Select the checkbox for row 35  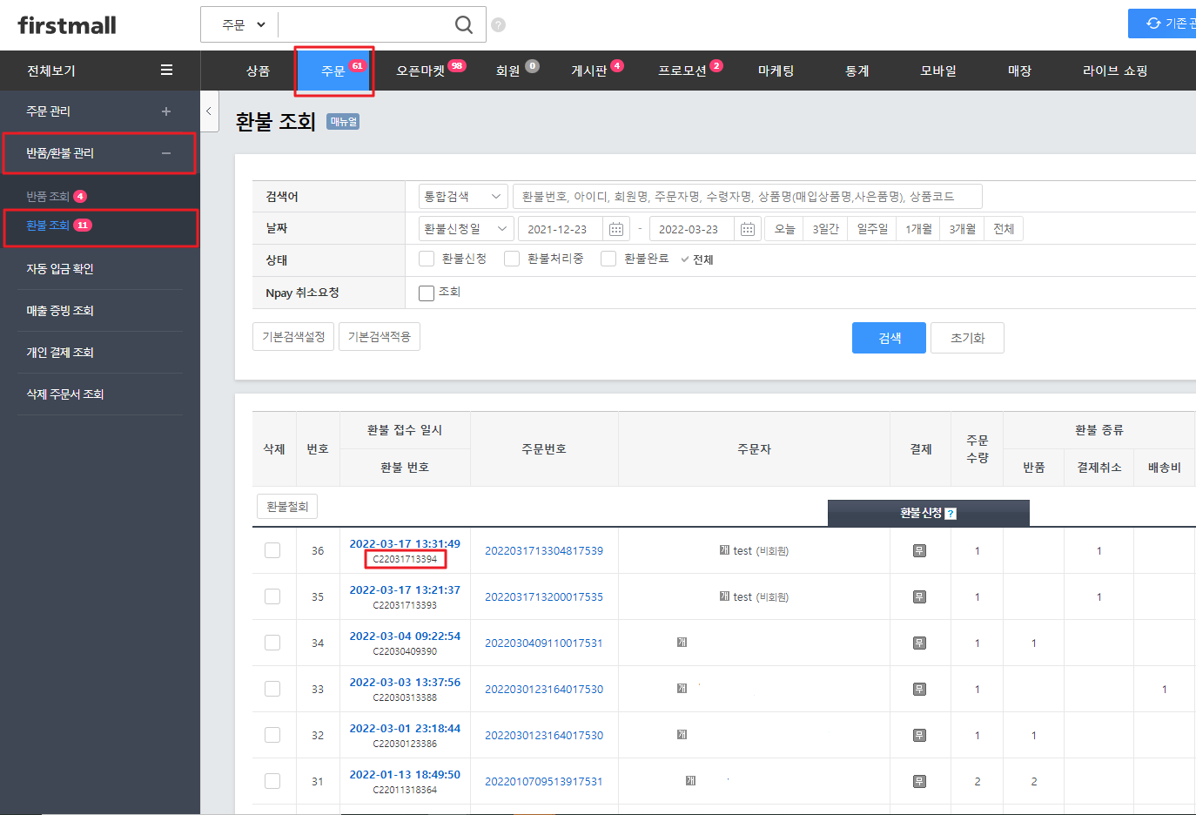272,596
